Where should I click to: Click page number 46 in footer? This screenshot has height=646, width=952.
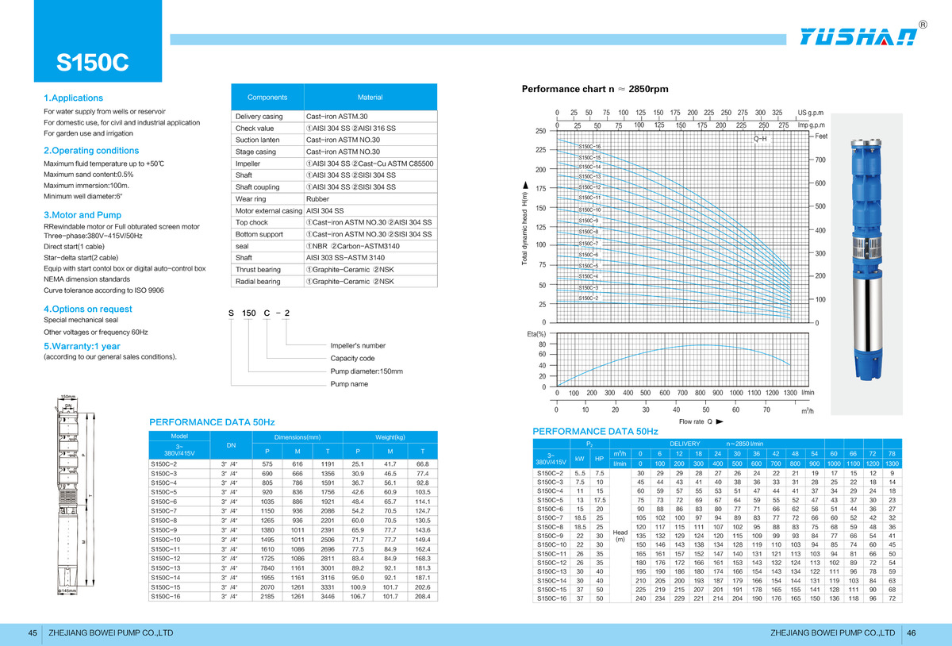[x=912, y=633]
